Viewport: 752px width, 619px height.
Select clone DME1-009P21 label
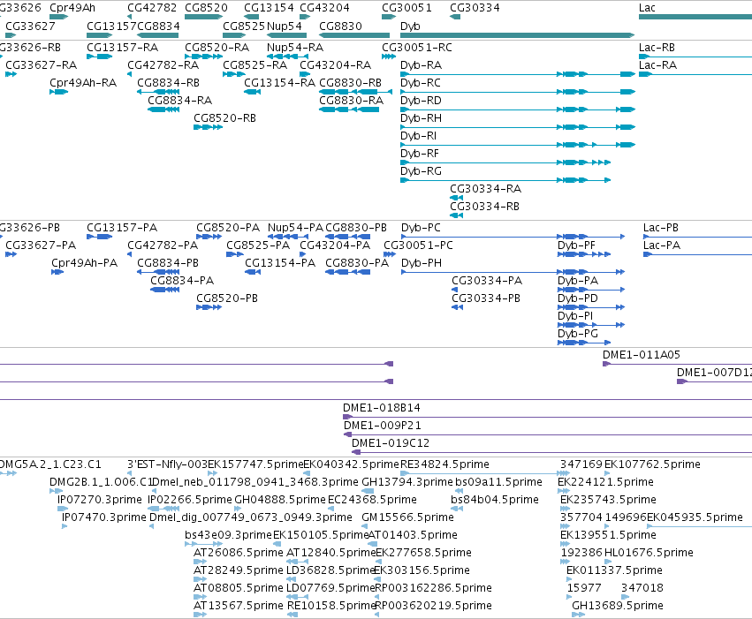(x=383, y=426)
